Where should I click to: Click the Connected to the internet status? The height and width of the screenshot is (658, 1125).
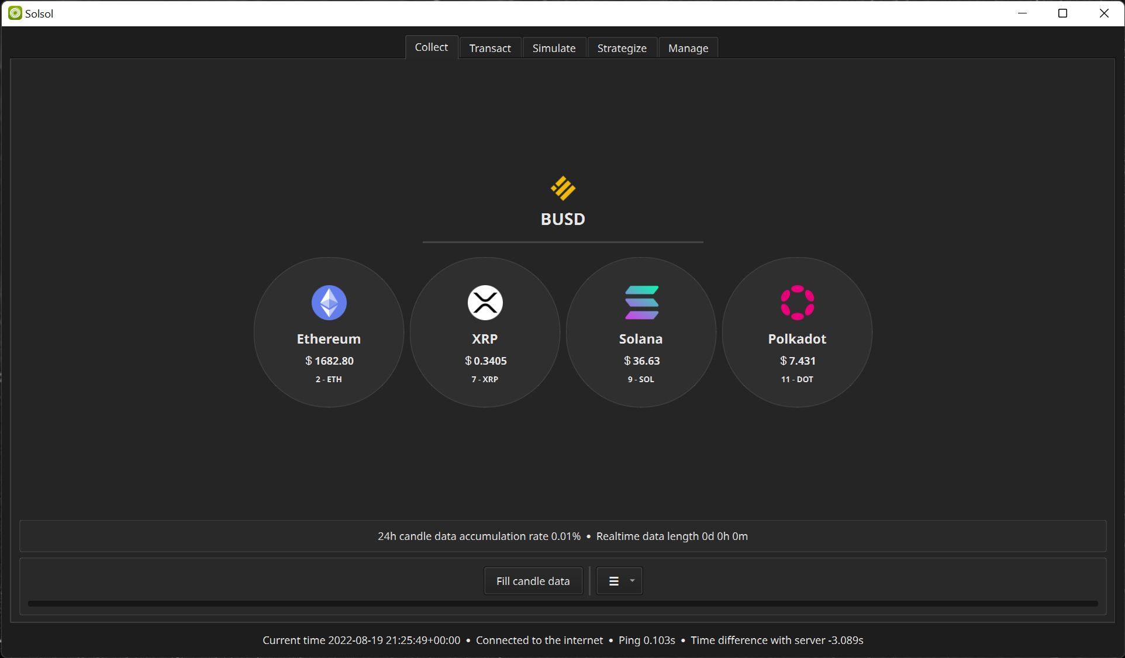[x=539, y=640]
